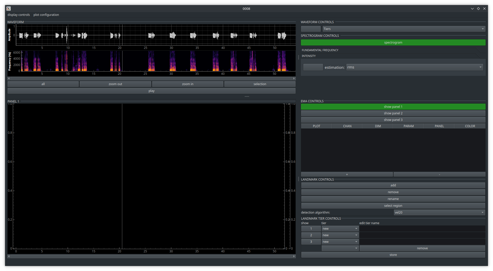This screenshot has height=271, width=493.
Task: Click the minus button under EMA table
Action: 439,174
